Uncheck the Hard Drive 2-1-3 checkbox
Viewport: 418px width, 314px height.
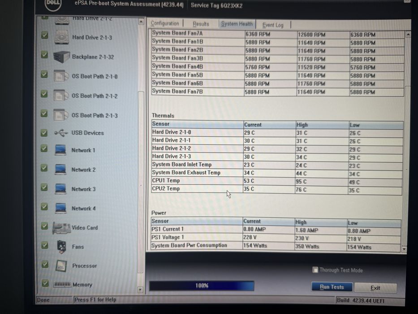tap(44, 35)
